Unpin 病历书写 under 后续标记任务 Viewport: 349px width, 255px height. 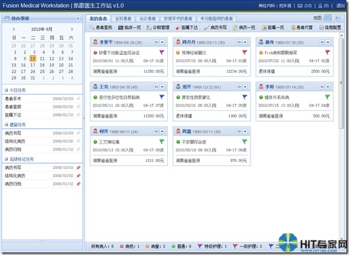coord(78,168)
